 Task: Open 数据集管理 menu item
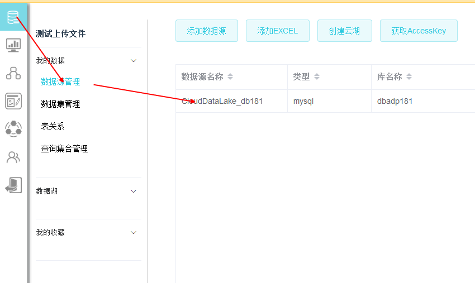pyautogui.click(x=60, y=104)
